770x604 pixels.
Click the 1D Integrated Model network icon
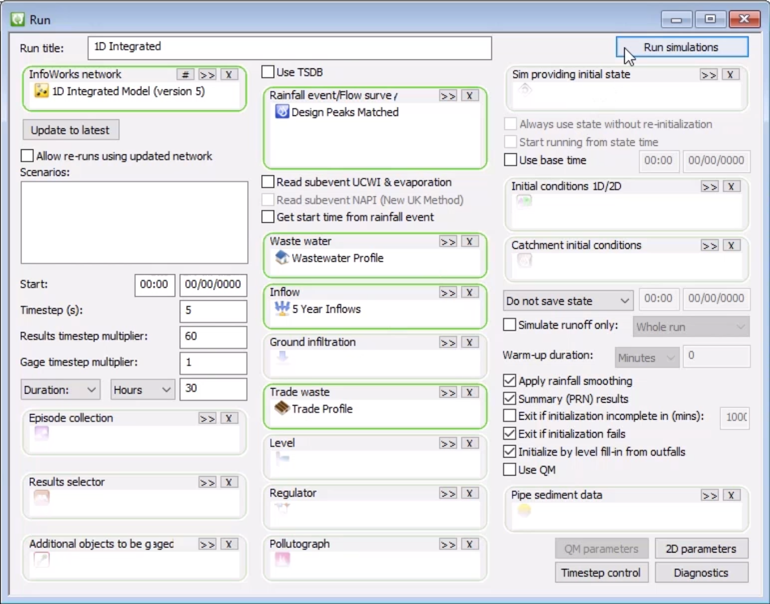41,90
